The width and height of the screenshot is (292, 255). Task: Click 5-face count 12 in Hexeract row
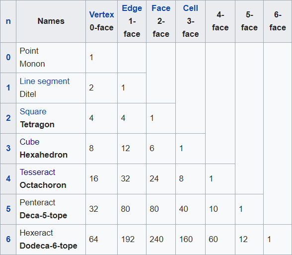(243, 240)
